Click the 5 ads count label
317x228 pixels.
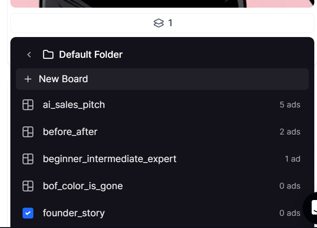290,105
